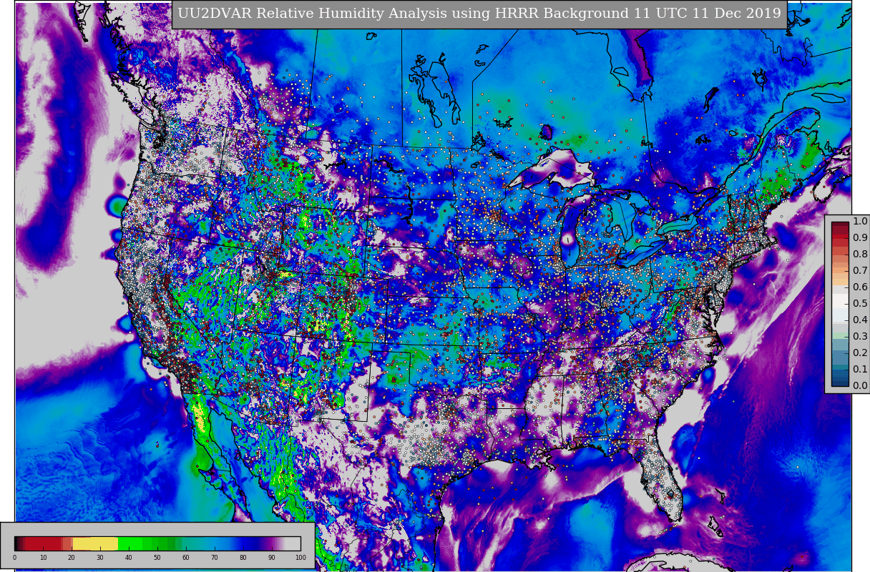Click Lake Michigan on the humidity map

coord(570,232)
